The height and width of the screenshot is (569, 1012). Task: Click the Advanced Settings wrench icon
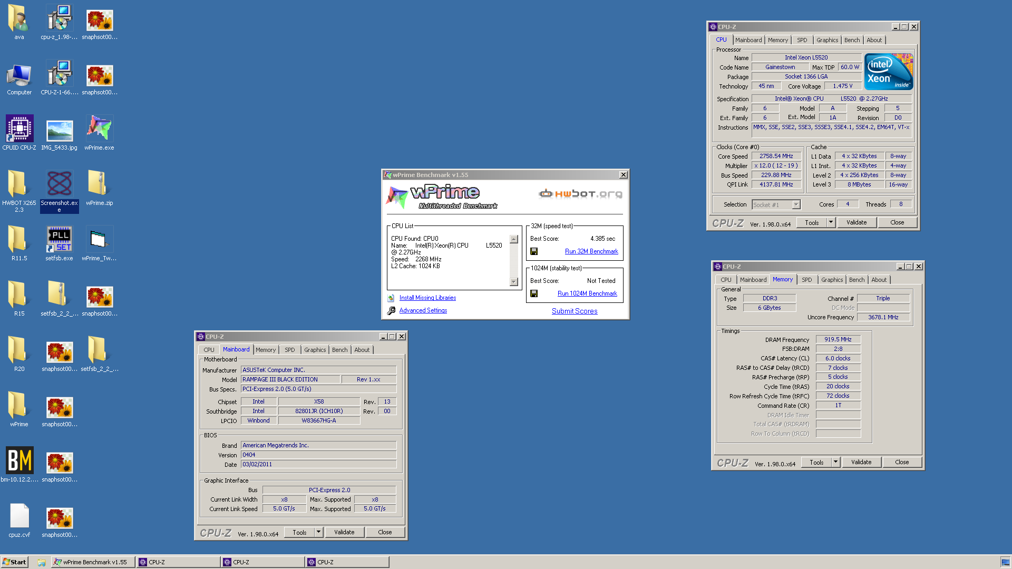(x=391, y=311)
